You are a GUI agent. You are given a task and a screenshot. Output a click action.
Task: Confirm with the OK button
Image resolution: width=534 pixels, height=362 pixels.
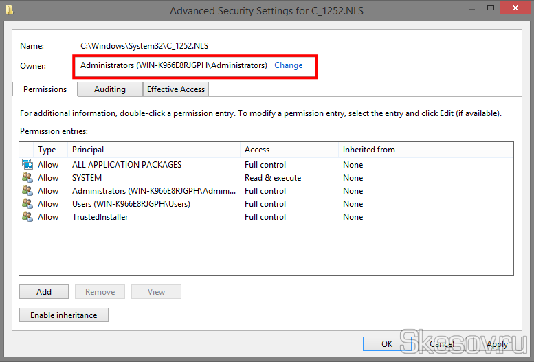pos(387,343)
